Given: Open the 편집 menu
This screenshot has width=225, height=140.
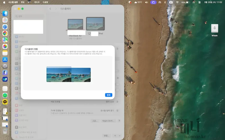Looking at the screenshot, I should click(22, 2).
